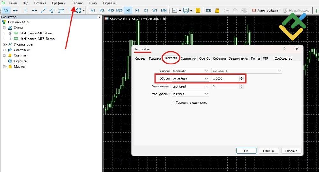Open the Market shopping bag toolbar icon
The height and width of the screenshot is (172, 319).
(x=217, y=11)
